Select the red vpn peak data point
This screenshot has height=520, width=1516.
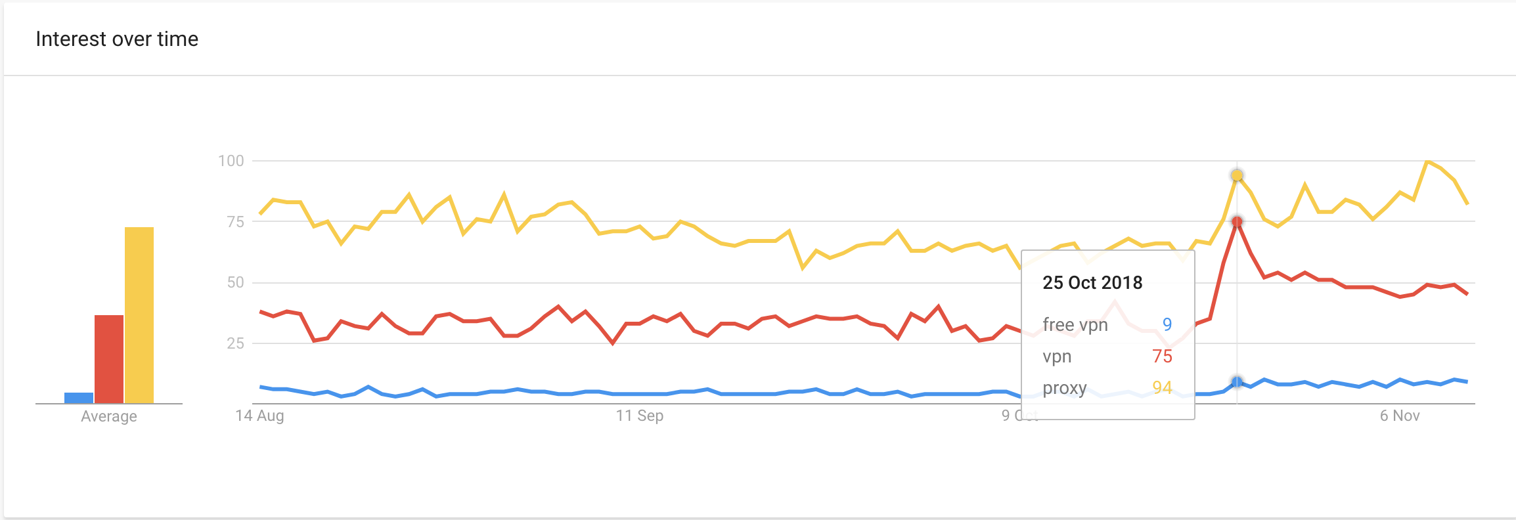1237,222
